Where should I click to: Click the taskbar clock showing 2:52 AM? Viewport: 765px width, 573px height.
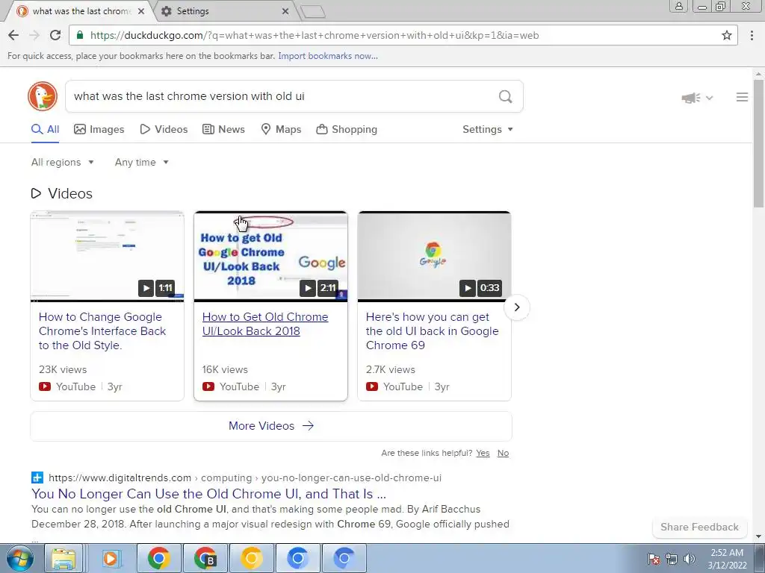(727, 559)
